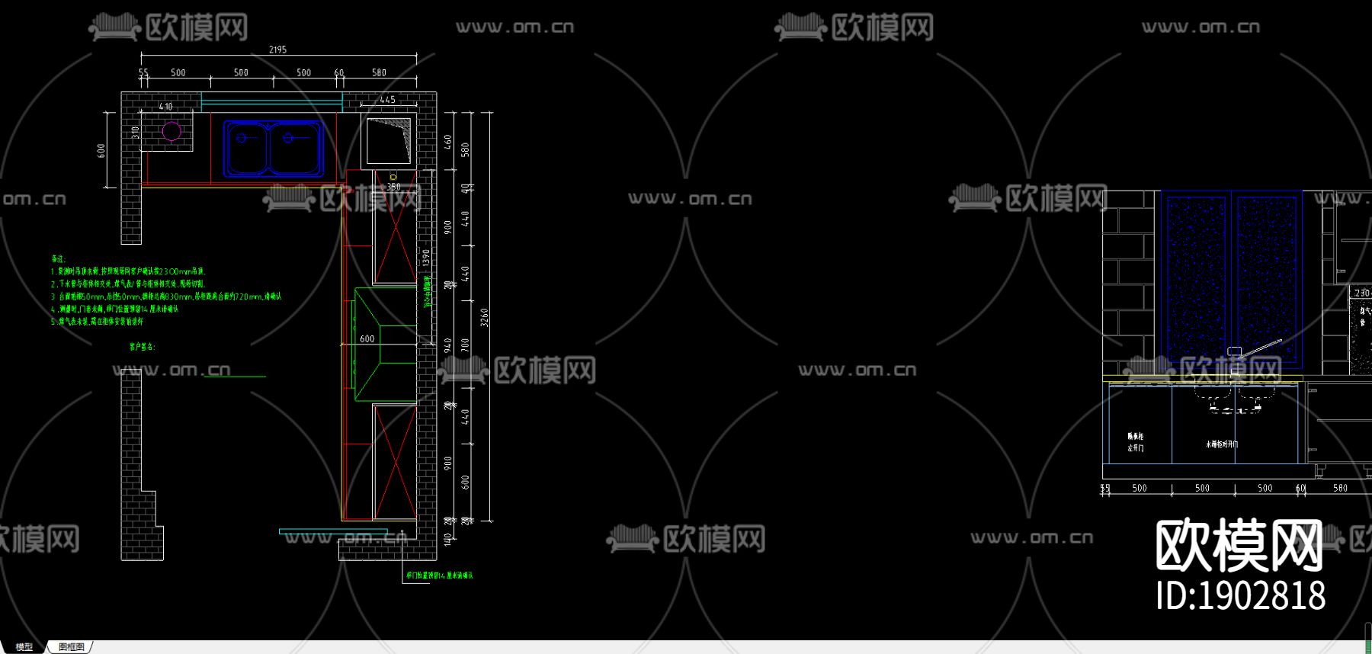Select note line mentioning 2300mm ceiling
This screenshot has width=1372, height=654.
128,271
